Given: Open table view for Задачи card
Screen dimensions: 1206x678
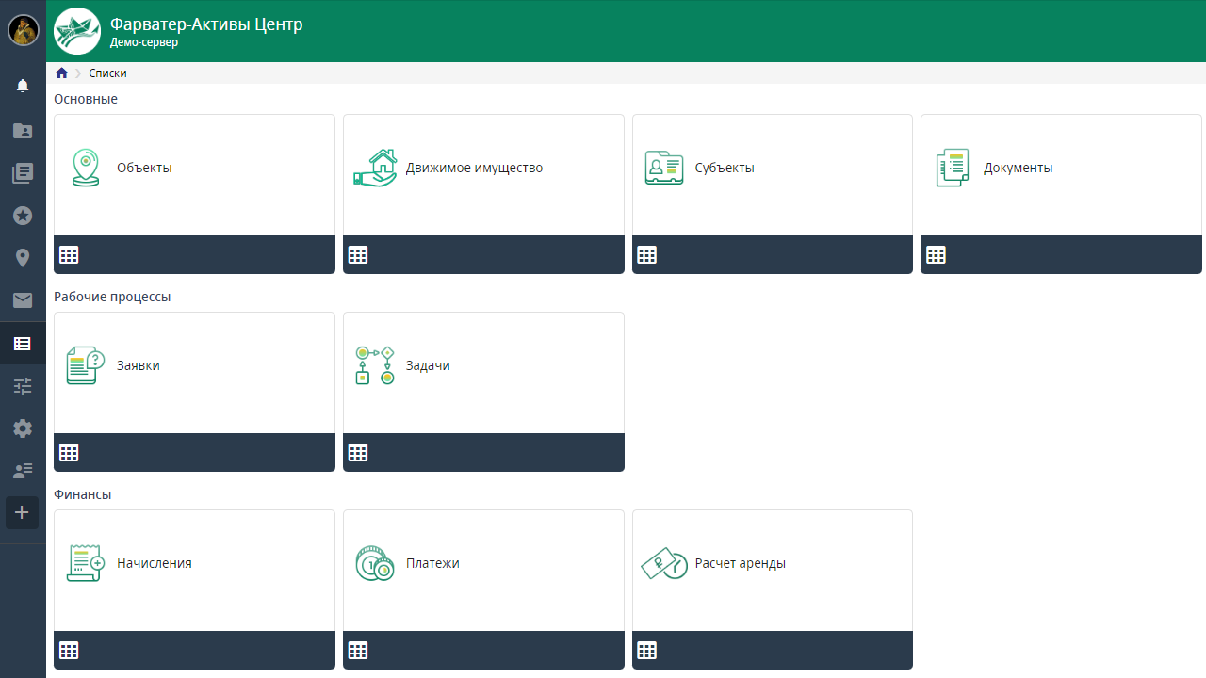Looking at the screenshot, I should click(x=358, y=453).
